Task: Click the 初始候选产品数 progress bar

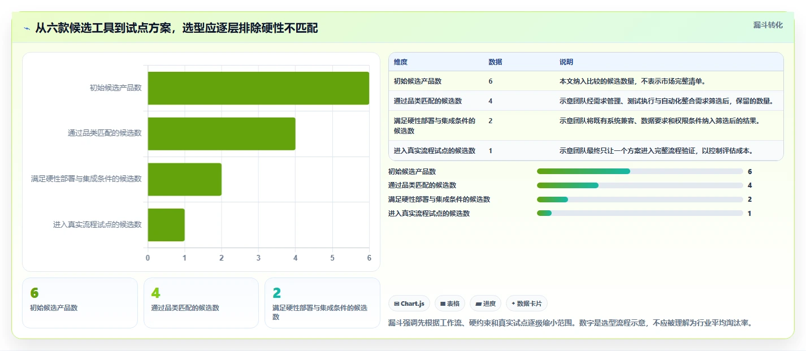Action: click(640, 171)
